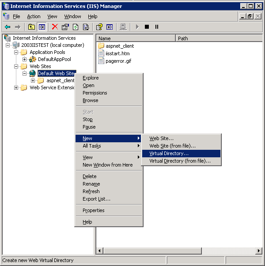Click the Application Pools folder icon
This screenshot has width=265, height=266.
pyautogui.click(x=24, y=52)
